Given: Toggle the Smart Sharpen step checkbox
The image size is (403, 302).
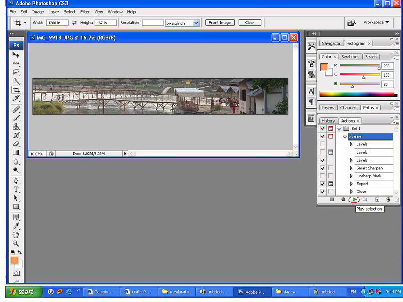Looking at the screenshot, I should click(x=322, y=168).
